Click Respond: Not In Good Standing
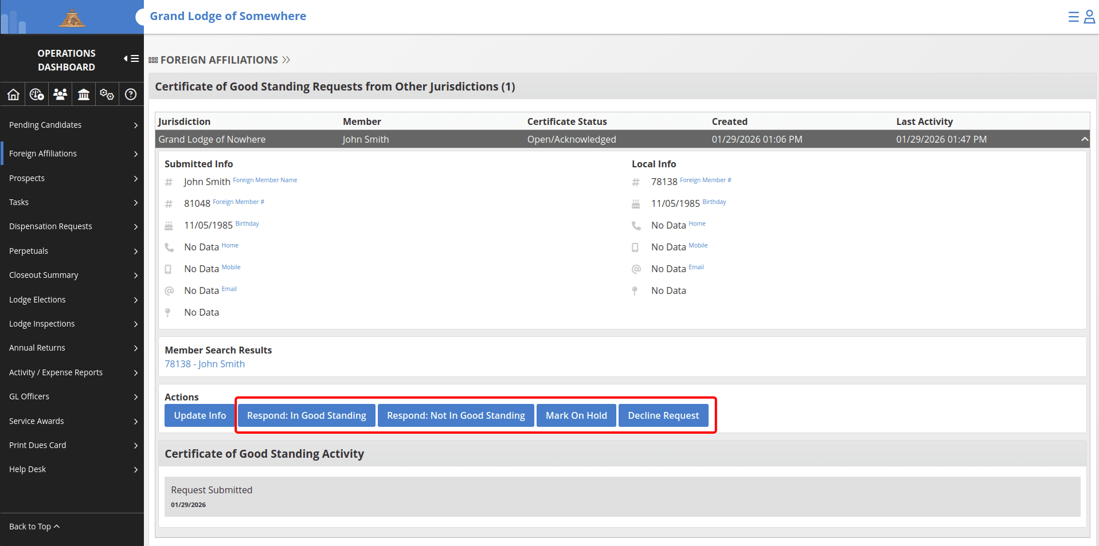Viewport: 1099px width, 546px height. click(456, 415)
